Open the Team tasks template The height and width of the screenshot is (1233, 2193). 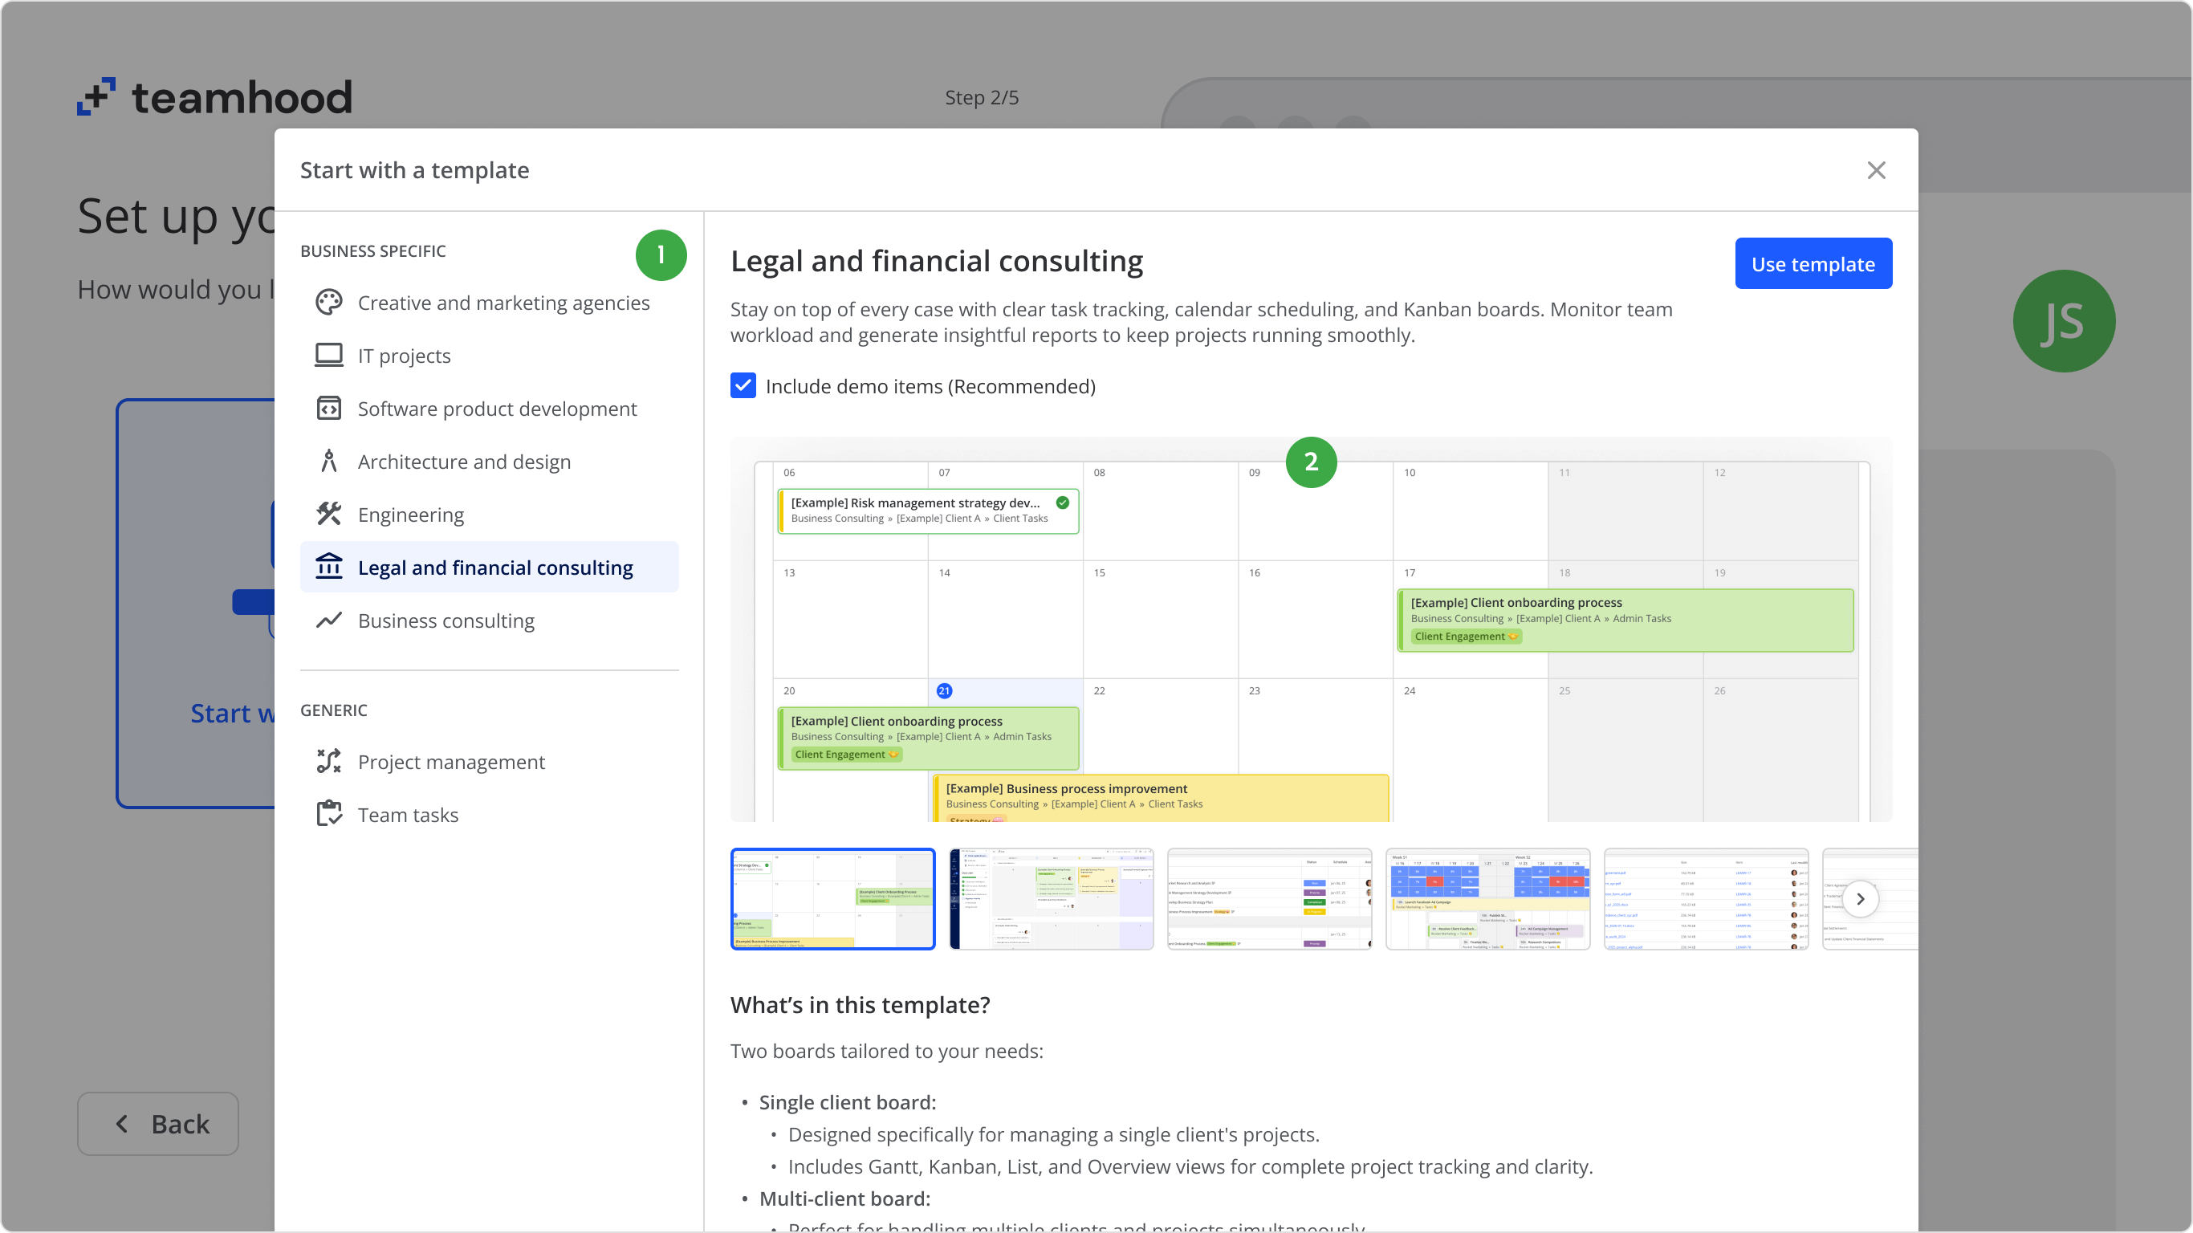408,815
